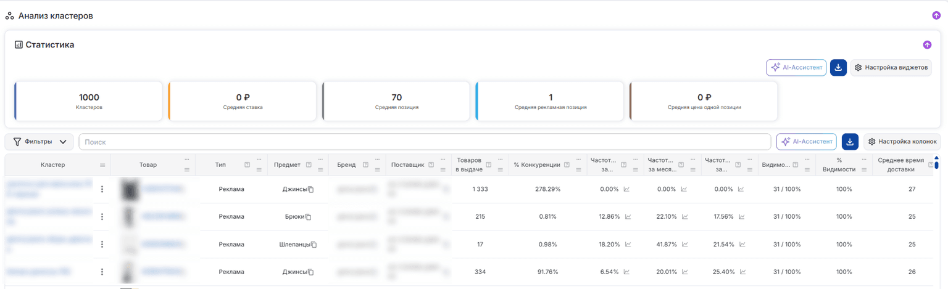Click the table vertical scrollbar handle

(x=936, y=164)
